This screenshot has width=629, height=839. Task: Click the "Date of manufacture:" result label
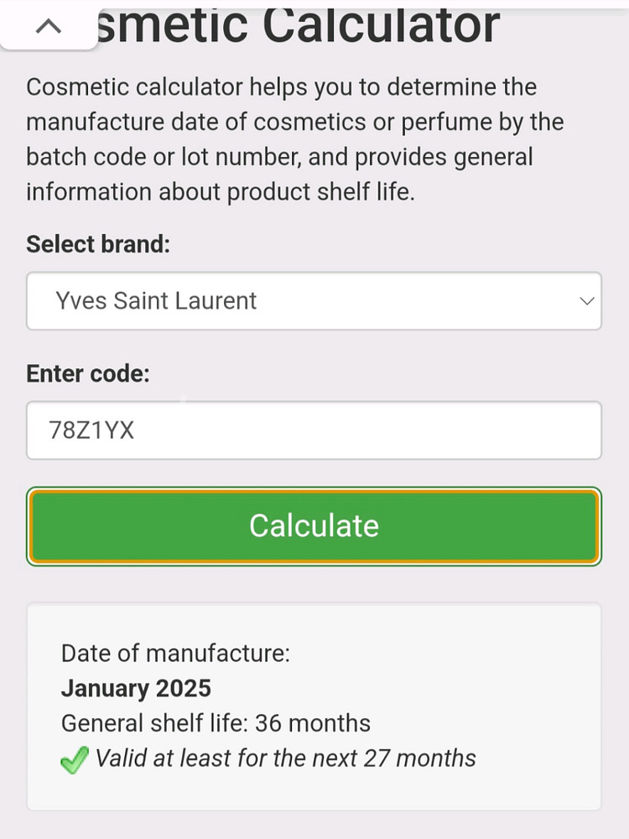click(x=175, y=654)
